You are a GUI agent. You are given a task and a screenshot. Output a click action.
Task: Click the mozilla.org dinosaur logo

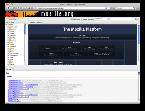[x=12, y=14]
